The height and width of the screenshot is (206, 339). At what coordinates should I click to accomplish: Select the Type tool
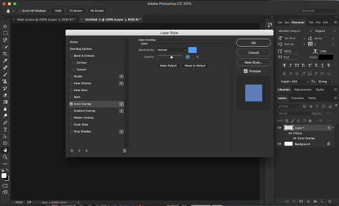tap(5, 130)
